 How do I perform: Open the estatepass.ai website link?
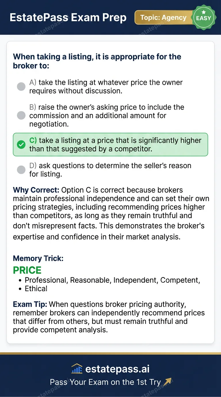118,368
